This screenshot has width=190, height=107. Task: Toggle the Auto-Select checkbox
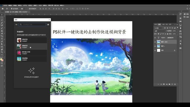click(x=12, y=9)
